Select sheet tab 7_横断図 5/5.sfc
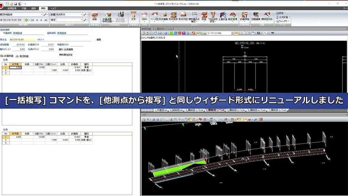The width and height of the screenshot is (348, 196). pyautogui.click(x=277, y=110)
